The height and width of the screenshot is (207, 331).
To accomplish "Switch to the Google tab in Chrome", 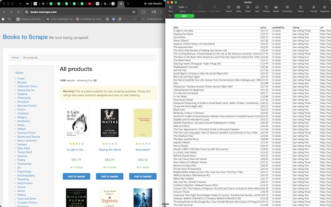I will pos(113,3).
